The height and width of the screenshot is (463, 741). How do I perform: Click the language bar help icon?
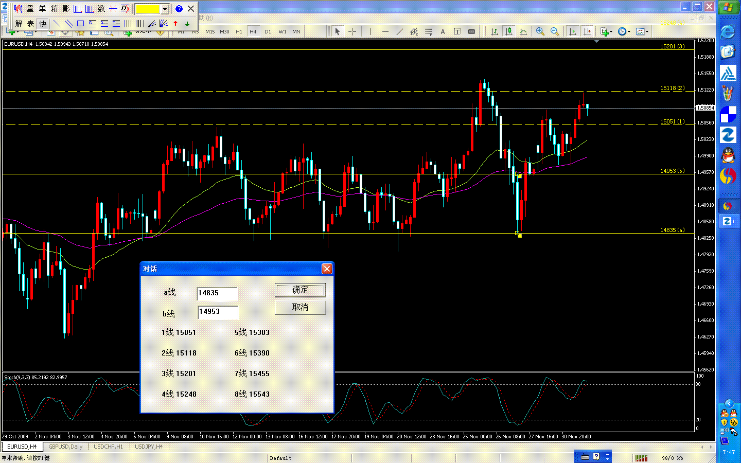[x=596, y=456]
